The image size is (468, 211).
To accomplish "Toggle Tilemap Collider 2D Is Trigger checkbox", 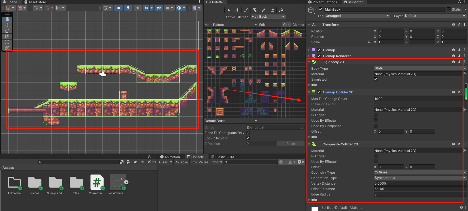I will pos(376,115).
